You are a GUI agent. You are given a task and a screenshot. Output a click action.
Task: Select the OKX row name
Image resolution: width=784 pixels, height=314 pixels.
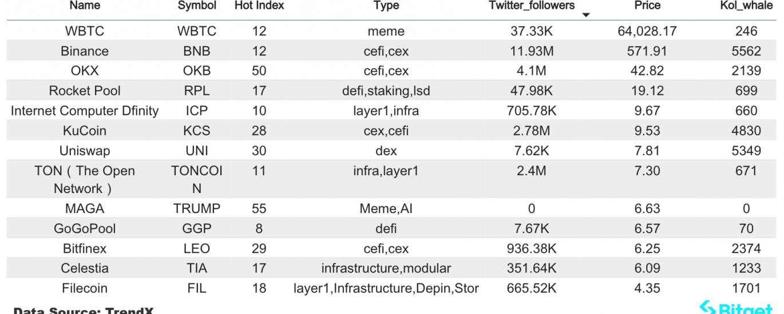pyautogui.click(x=85, y=71)
